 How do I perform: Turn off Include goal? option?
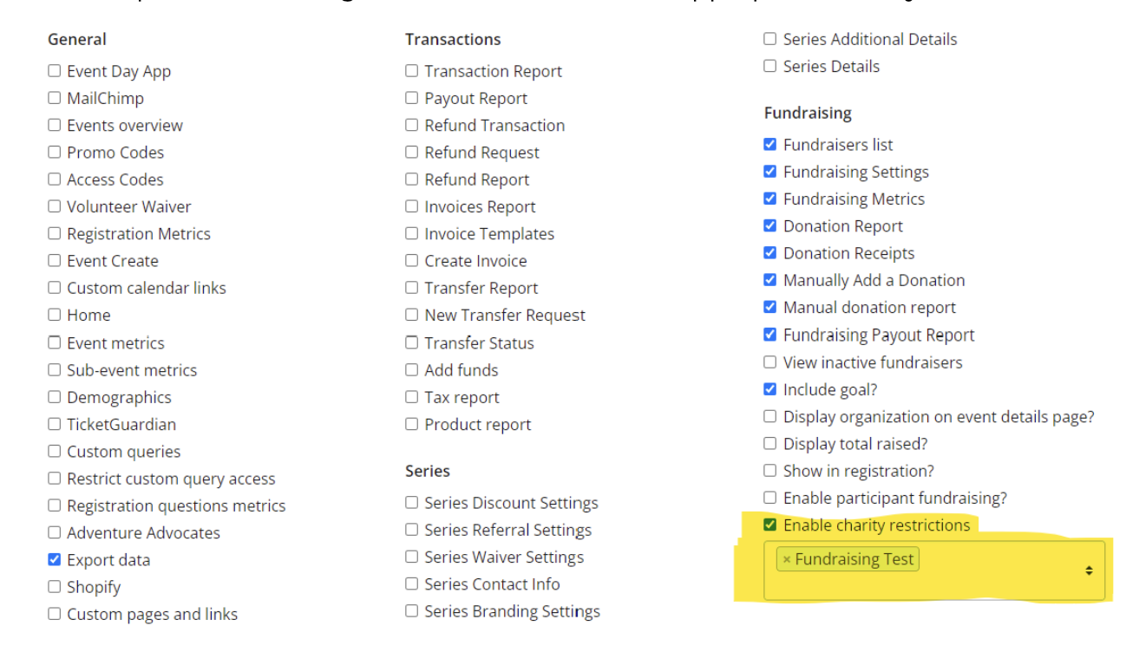point(770,389)
